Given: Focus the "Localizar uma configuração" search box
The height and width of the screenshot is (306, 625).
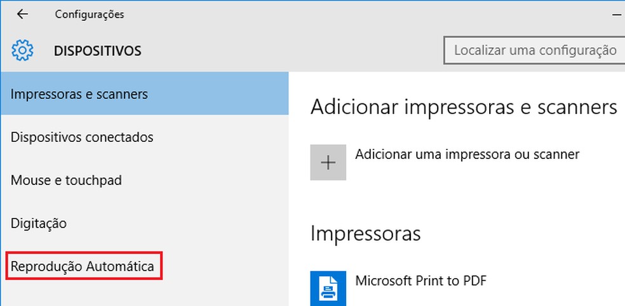Looking at the screenshot, I should (x=535, y=50).
